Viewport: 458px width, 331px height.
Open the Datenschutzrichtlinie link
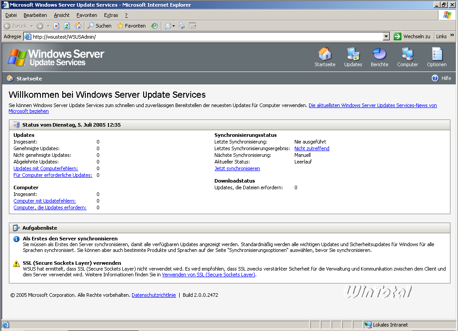point(154,295)
